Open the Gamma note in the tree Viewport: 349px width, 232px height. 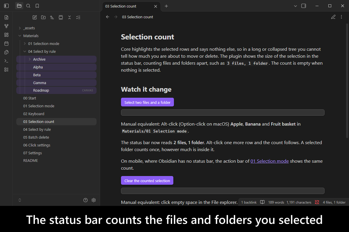[x=56, y=83]
